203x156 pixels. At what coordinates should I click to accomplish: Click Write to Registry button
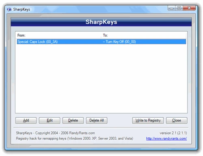pyautogui.click(x=148, y=120)
